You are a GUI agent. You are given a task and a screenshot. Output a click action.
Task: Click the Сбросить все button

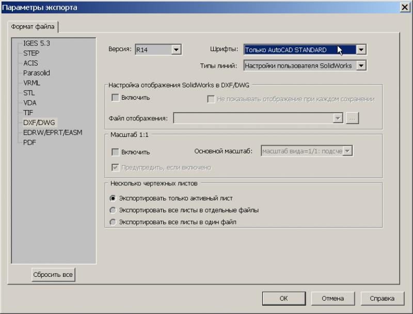point(53,275)
